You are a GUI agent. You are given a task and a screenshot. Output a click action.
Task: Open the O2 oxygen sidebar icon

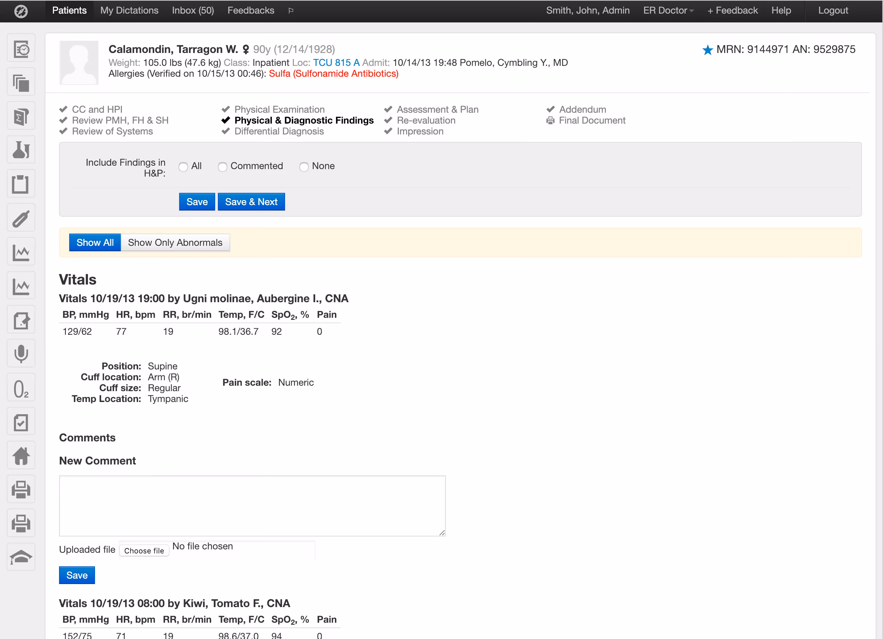coord(21,388)
